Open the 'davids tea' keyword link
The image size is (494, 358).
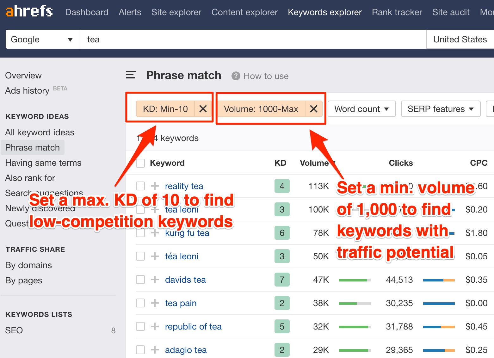185,280
